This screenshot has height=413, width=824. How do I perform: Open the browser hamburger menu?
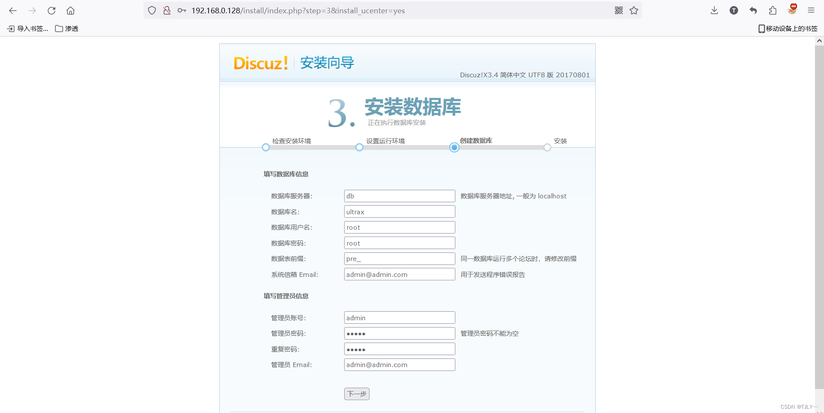pos(811,11)
